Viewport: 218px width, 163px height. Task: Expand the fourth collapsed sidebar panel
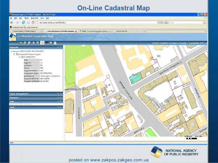(58, 101)
